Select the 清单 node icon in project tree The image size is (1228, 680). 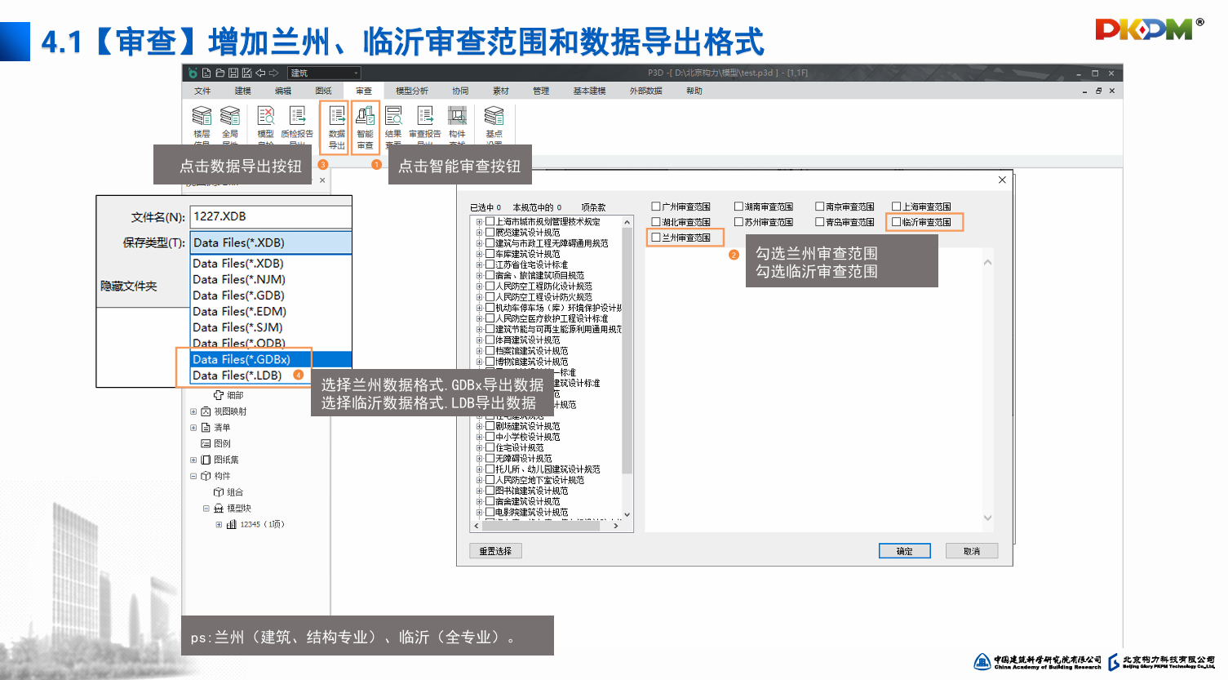click(206, 428)
